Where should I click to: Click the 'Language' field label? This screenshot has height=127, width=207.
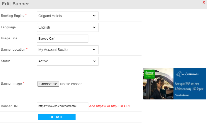point(8,27)
